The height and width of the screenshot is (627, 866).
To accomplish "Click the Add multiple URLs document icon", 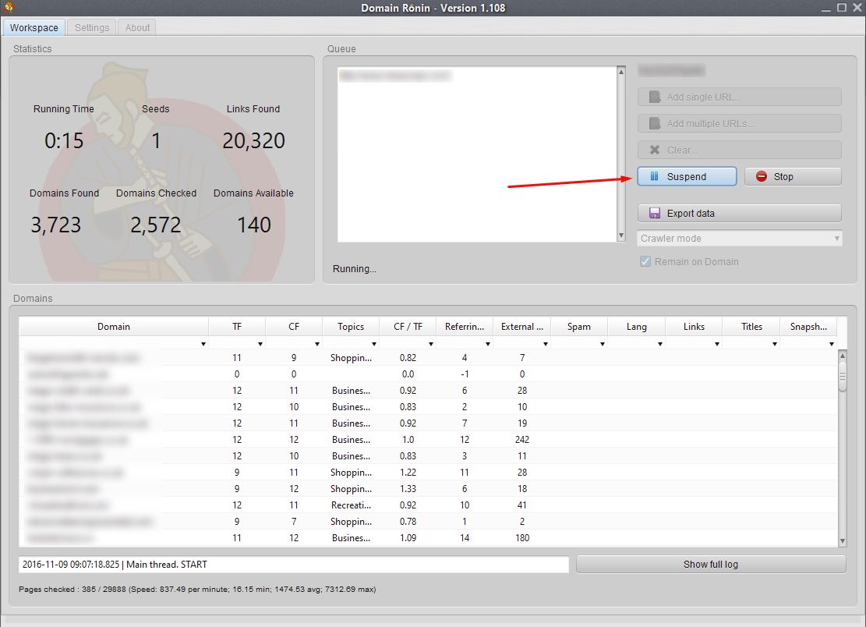I will tap(655, 123).
